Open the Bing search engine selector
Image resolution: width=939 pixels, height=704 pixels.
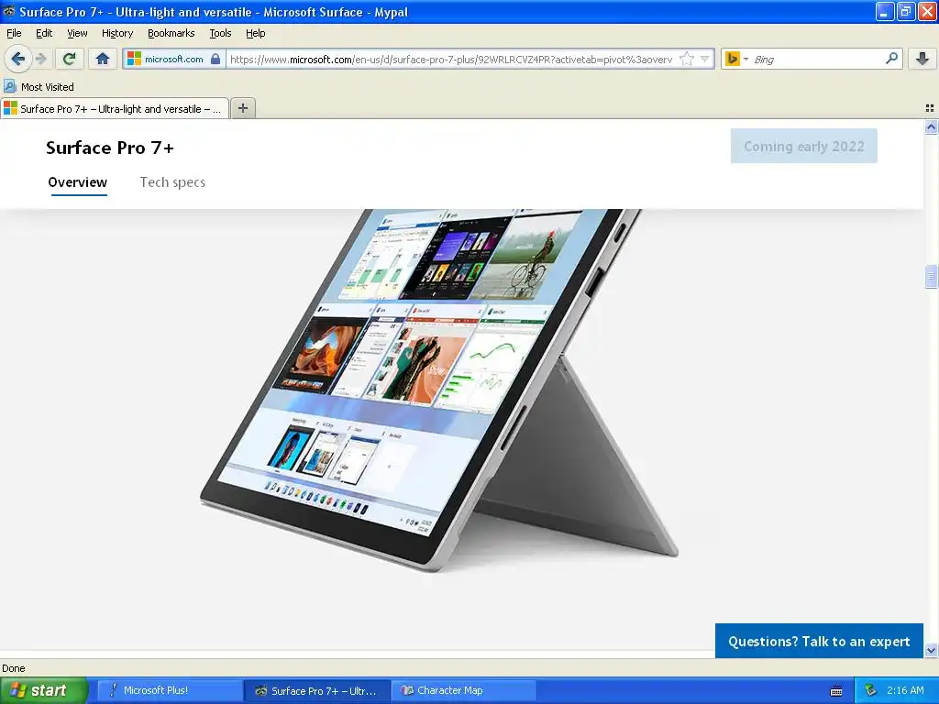point(736,59)
